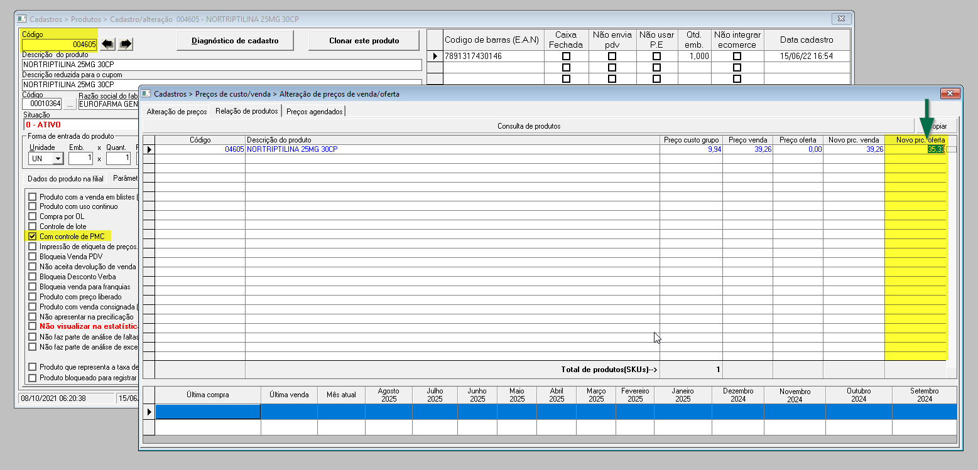The width and height of the screenshot is (978, 470).
Task: Switch to Alteração de preços tab
Action: tap(177, 111)
